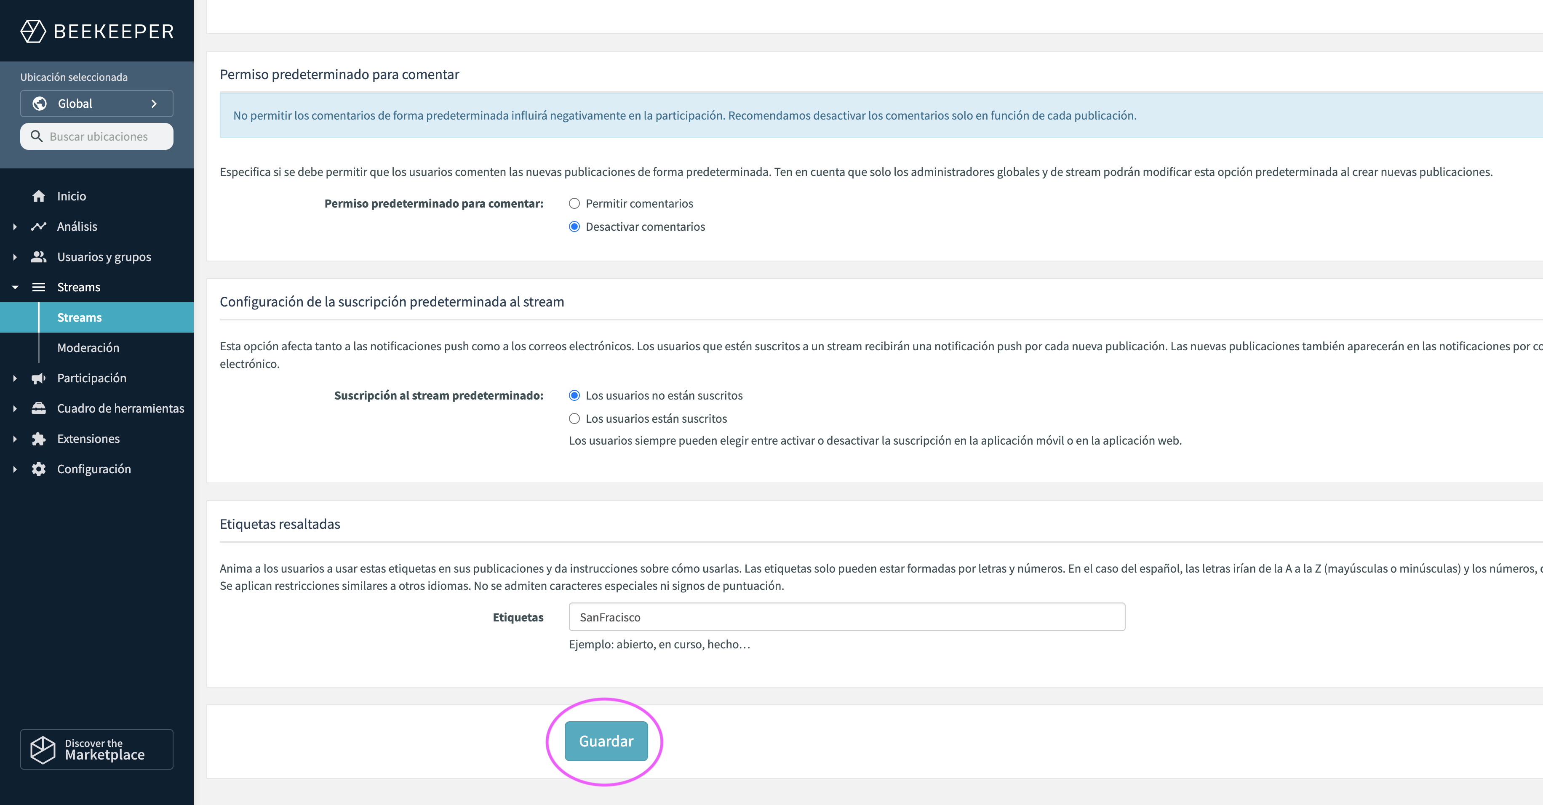Click the Extensiones puzzle piece icon
The height and width of the screenshot is (805, 1543).
[x=39, y=439]
